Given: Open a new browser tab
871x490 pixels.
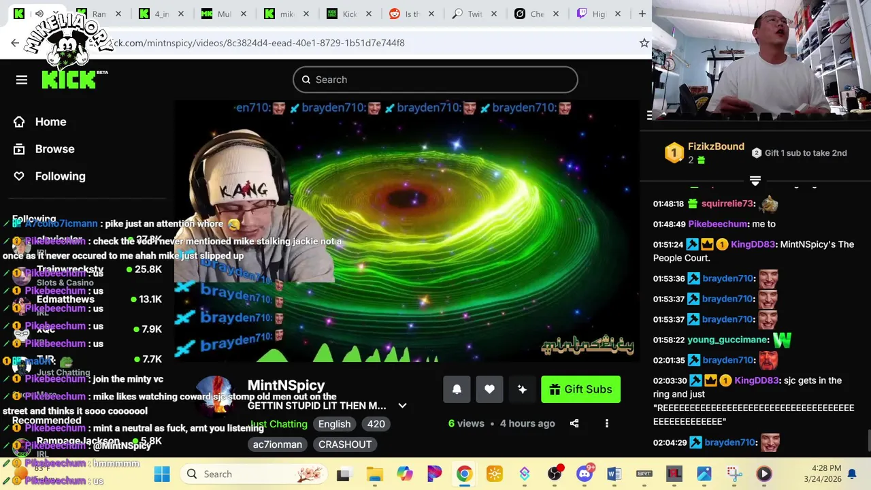Looking at the screenshot, I should click(642, 14).
